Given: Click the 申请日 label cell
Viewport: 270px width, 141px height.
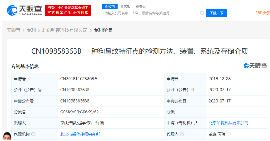Looking at the screenshot, I should coord(185,79).
